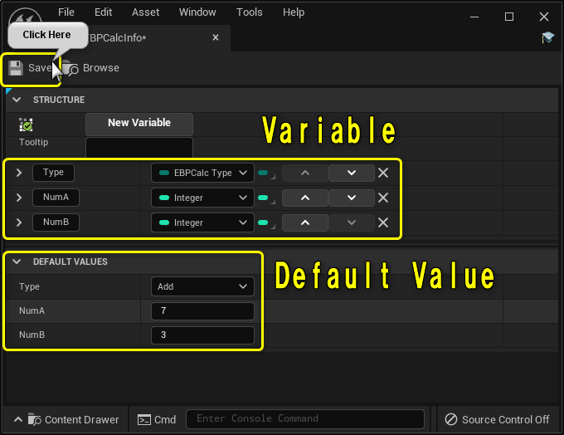Move Type variable down

[x=352, y=173]
